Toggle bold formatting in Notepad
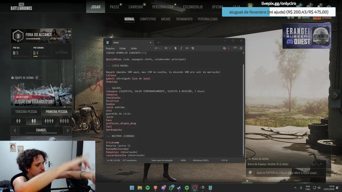 click(x=176, y=48)
